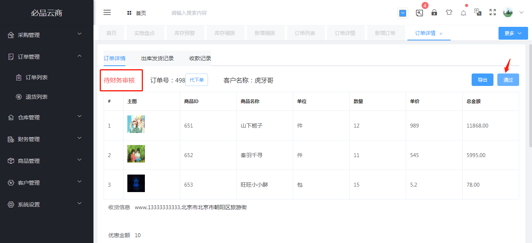532x243 pixels.
Task: Open 退货列表 in the sidebar
Action: (47, 97)
